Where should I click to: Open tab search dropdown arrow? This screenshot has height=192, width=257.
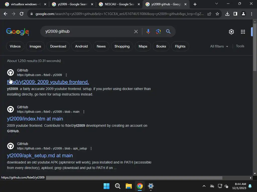pyautogui.click(x=217, y=3)
